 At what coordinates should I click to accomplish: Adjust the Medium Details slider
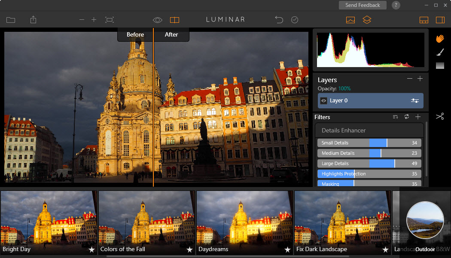click(x=369, y=153)
